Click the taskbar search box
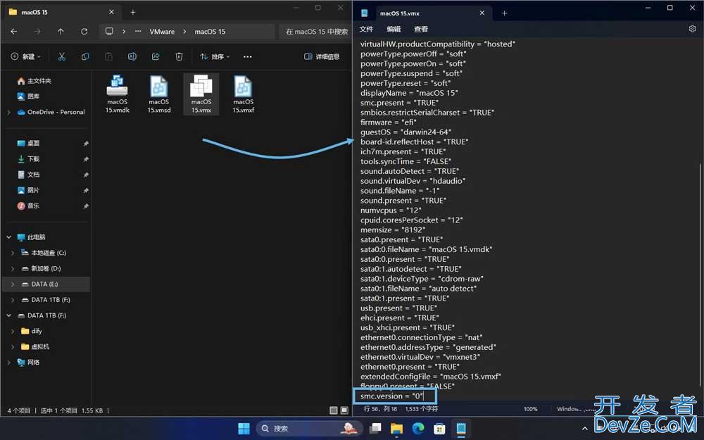 [x=310, y=428]
